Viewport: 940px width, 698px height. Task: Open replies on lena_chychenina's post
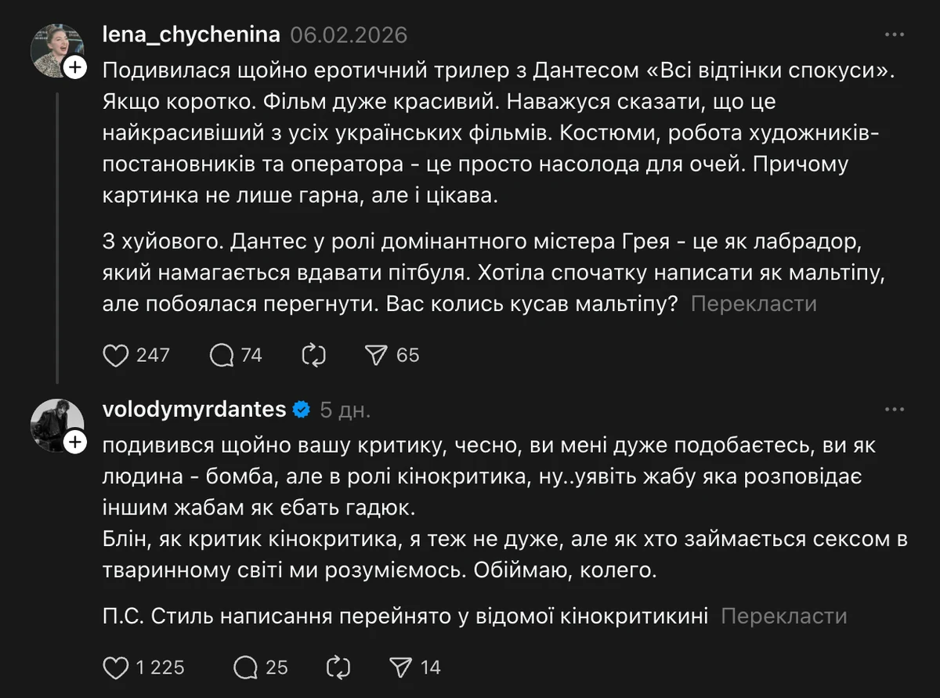tap(222, 356)
